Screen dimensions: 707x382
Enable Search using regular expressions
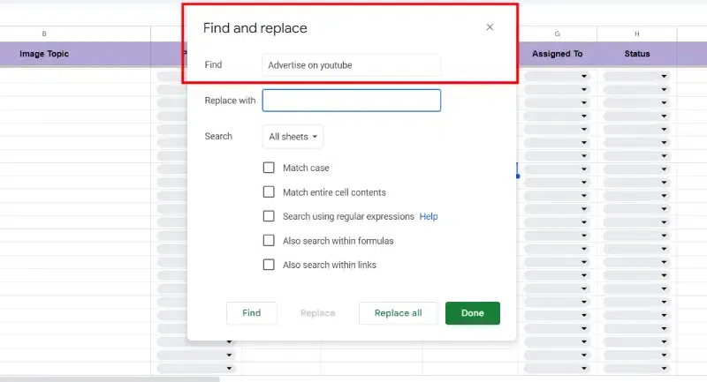tap(269, 216)
